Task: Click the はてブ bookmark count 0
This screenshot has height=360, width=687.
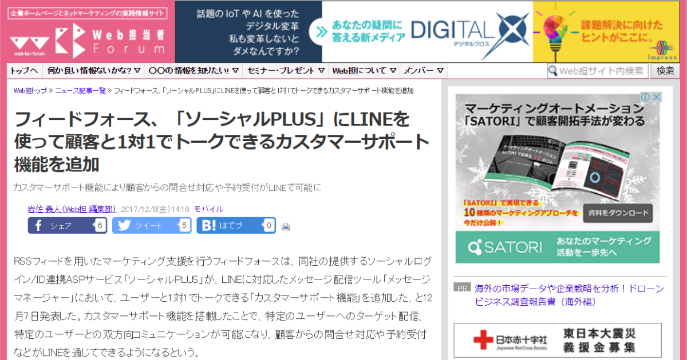Action: click(x=269, y=225)
